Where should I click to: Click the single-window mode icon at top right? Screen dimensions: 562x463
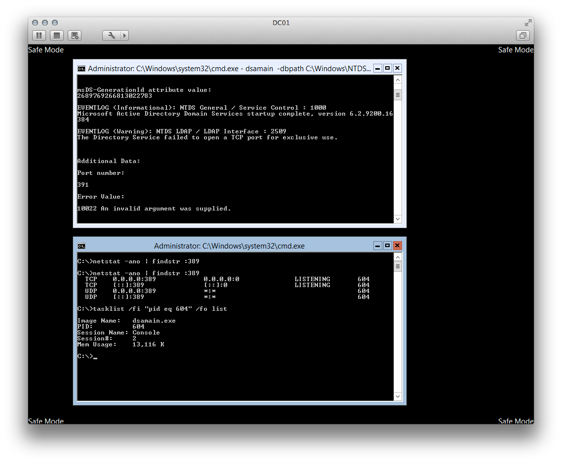coord(522,36)
